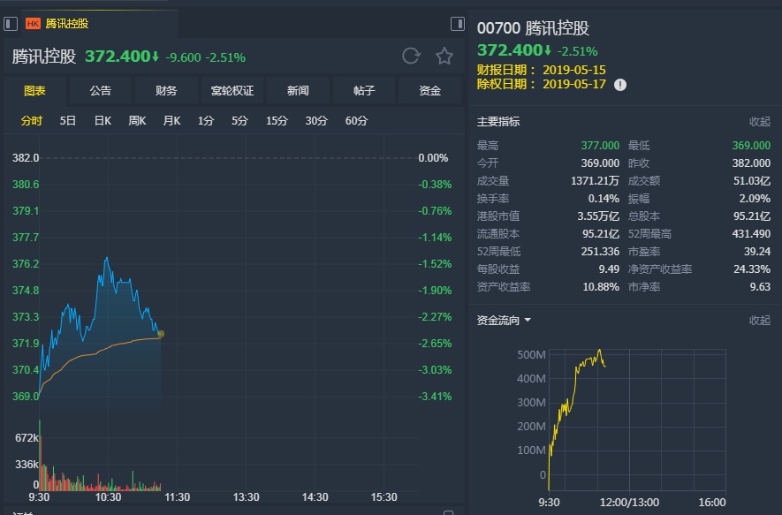Image resolution: width=782 pixels, height=515 pixels.
Task: Click the 52周最低 value 251.336
Action: pos(600,251)
